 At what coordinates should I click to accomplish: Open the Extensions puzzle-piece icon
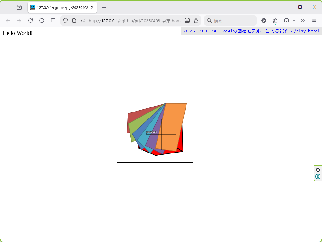click(275, 20)
